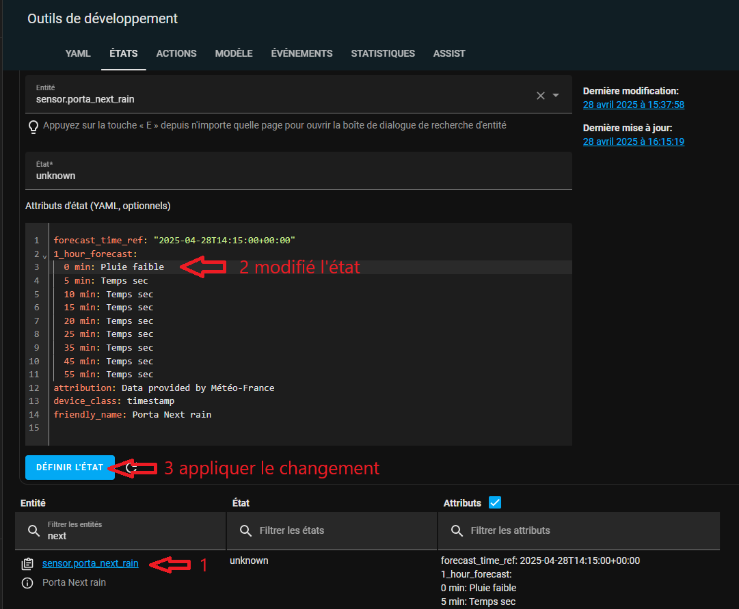Collapse the 1_hour_forecast YAML fold arrow

tap(44, 256)
